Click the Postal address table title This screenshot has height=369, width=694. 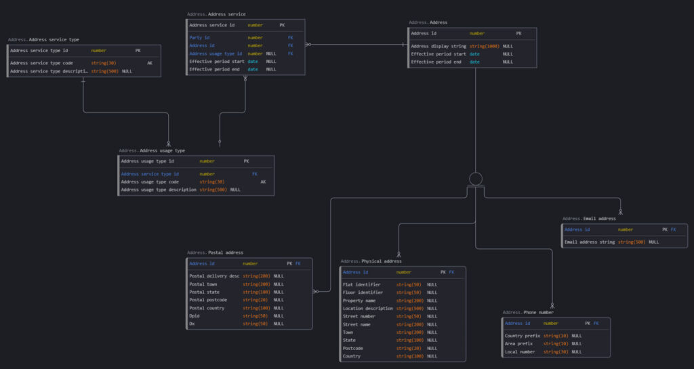pos(215,253)
